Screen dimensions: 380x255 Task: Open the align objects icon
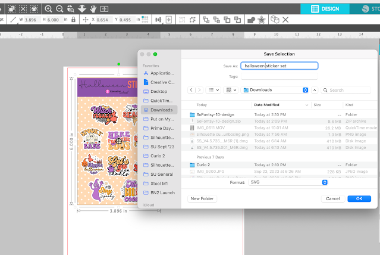click(158, 20)
